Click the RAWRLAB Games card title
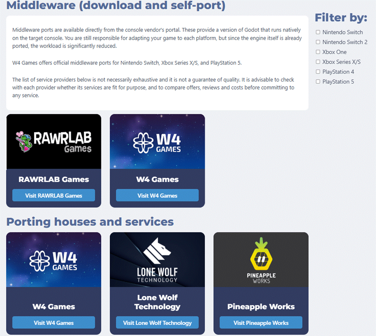Screen dimensions: 376x336 [x=54, y=180]
